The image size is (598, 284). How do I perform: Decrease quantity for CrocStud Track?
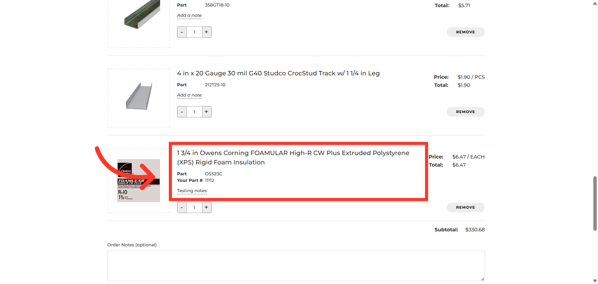pos(182,112)
